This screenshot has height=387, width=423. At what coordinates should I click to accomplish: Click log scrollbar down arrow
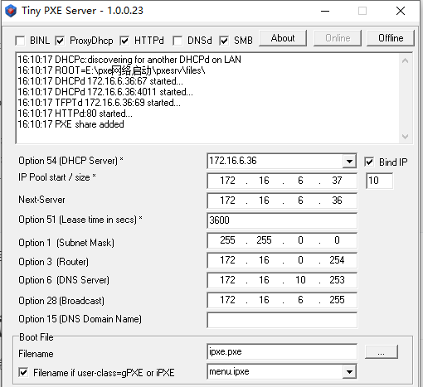(x=406, y=136)
